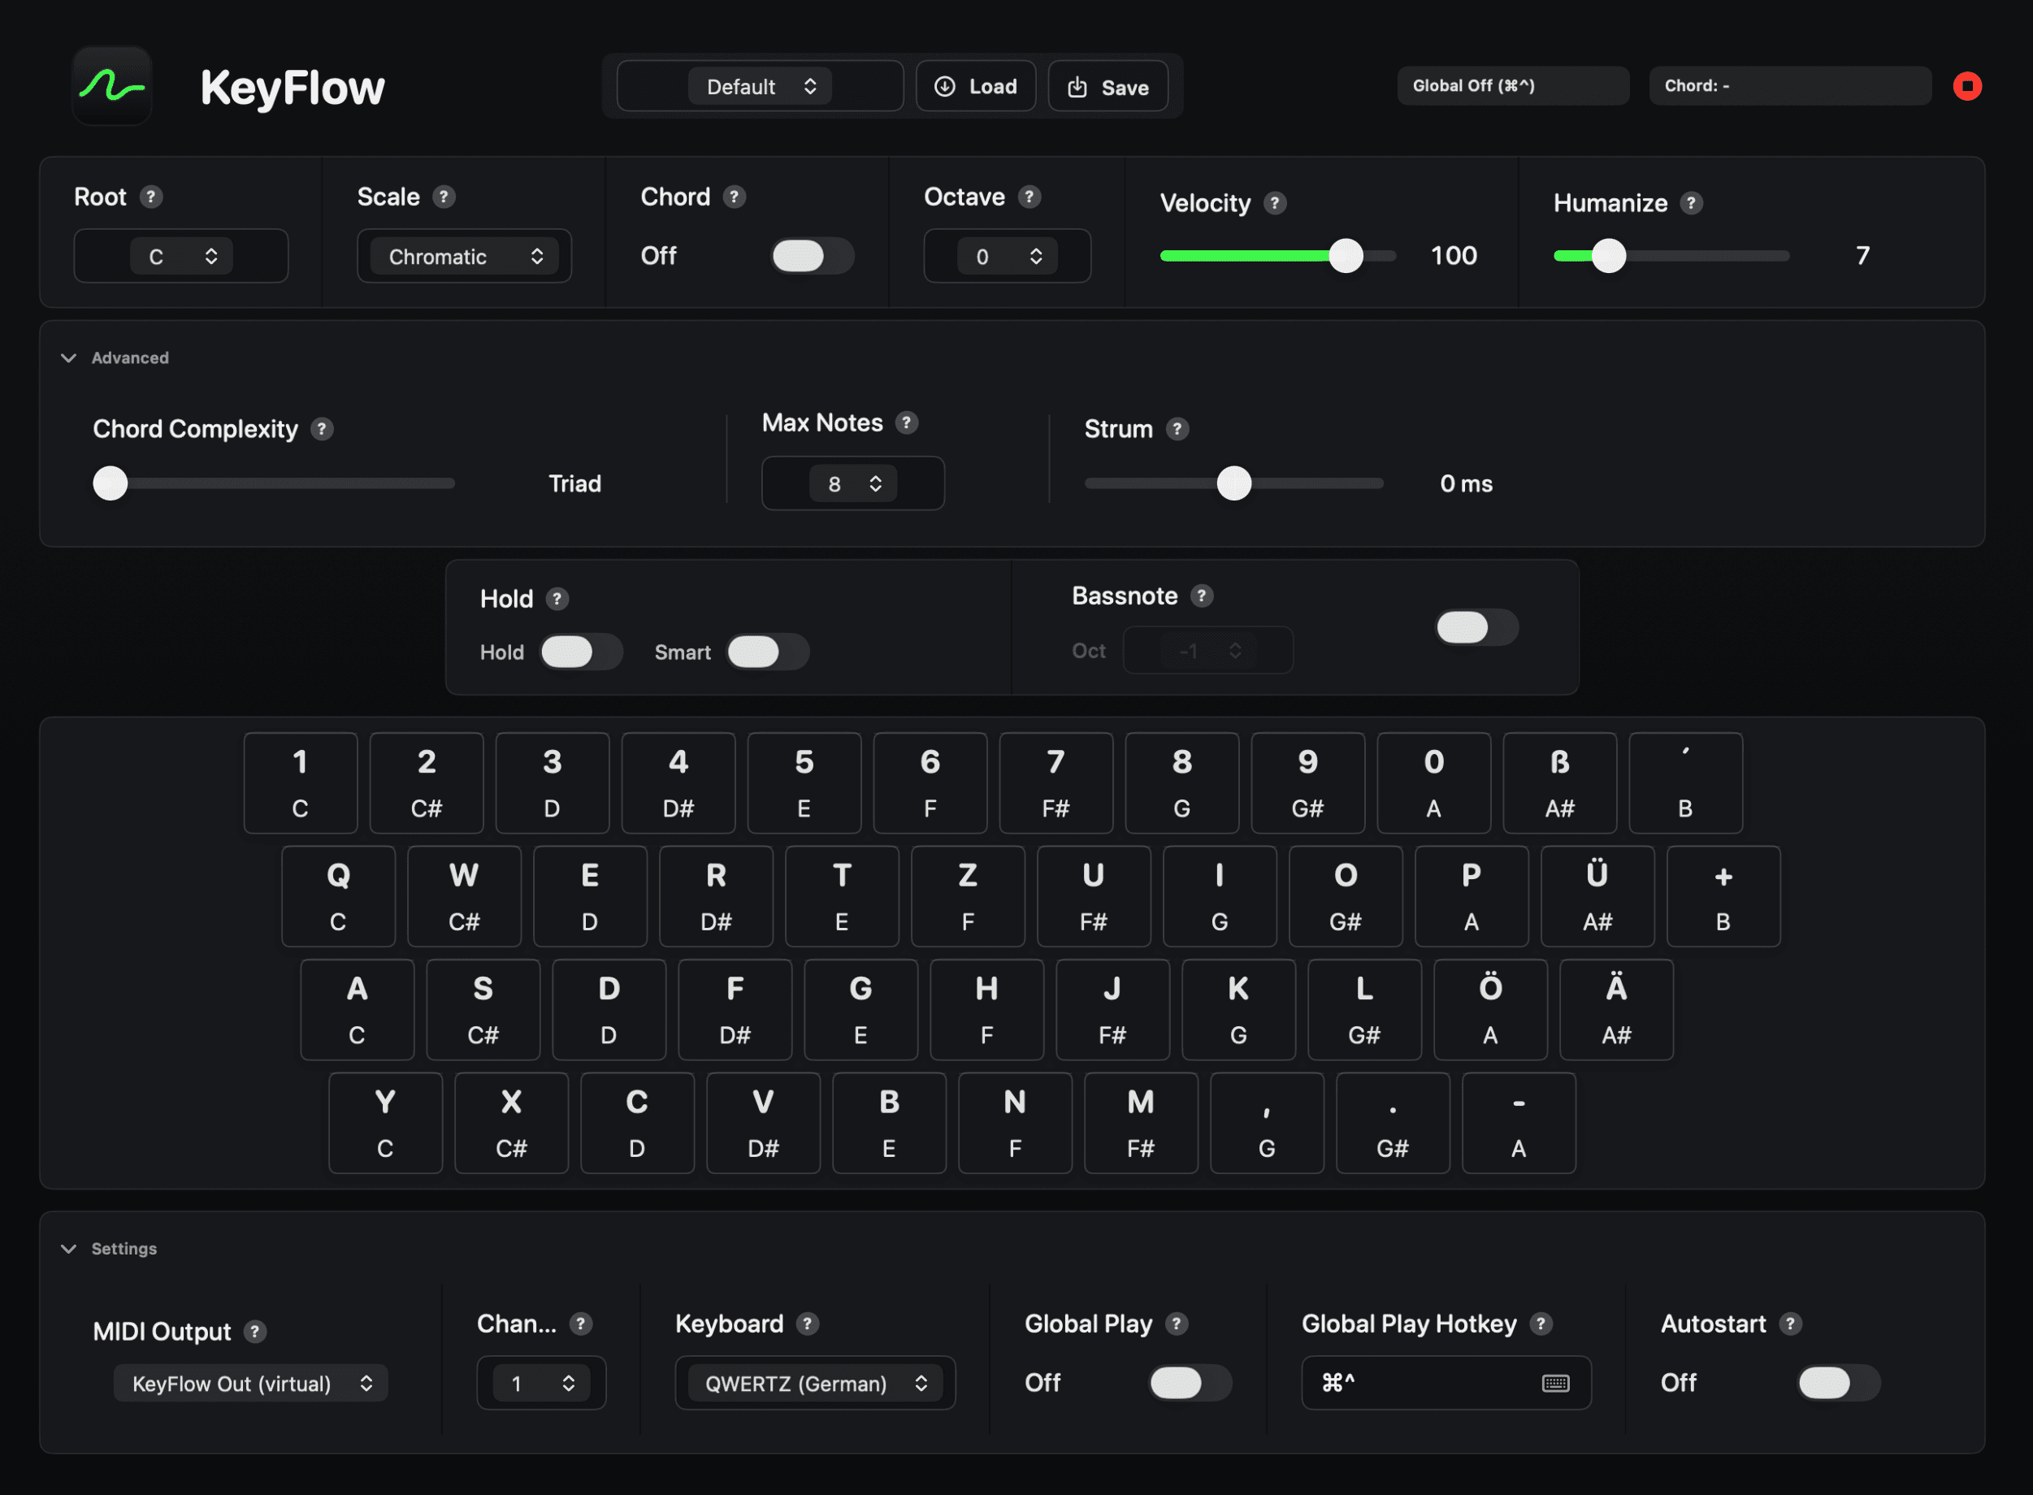Screen dimensions: 2033x1495
Task: Play key + mapped to B
Action: [1723, 897]
